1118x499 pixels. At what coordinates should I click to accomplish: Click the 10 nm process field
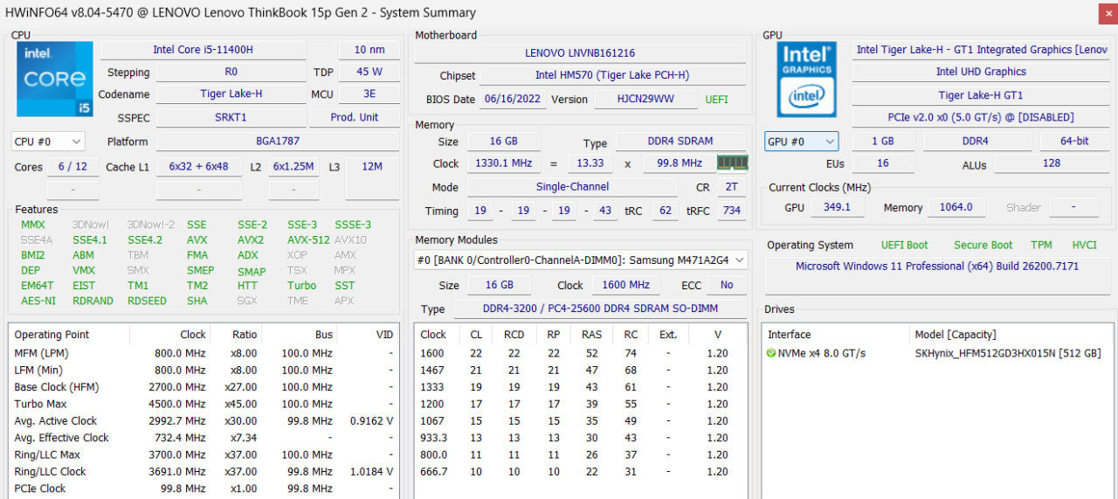(x=369, y=50)
